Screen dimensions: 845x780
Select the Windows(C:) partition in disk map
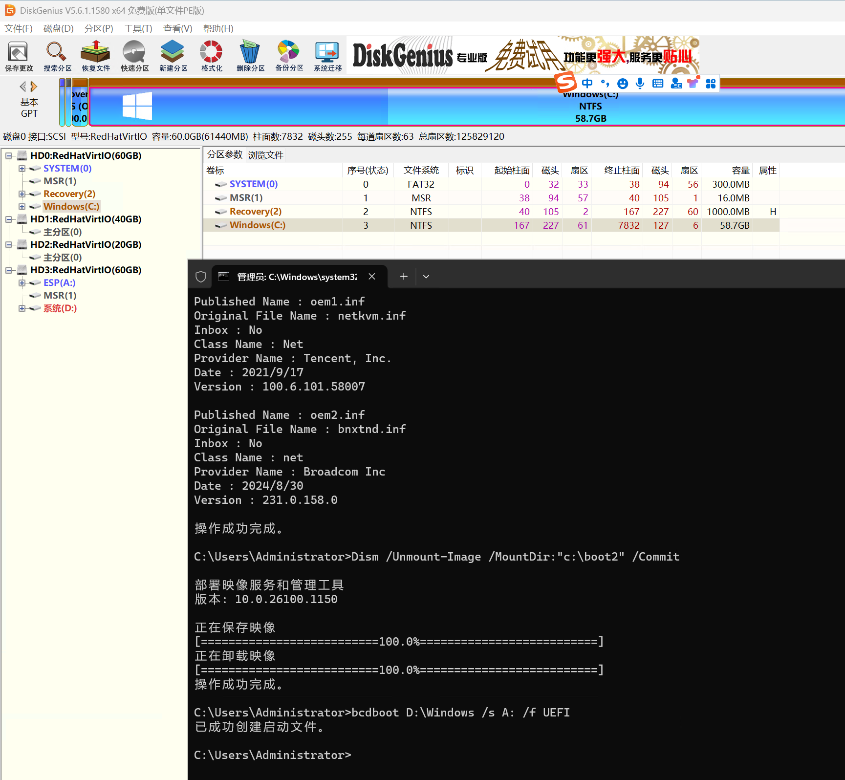pos(467,106)
